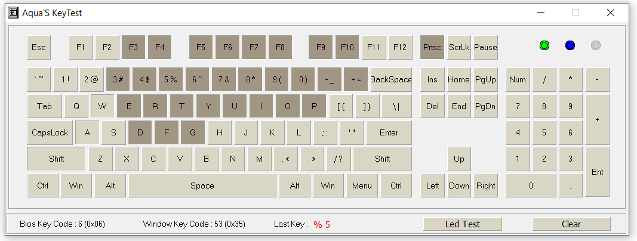Click the Space bar key

coord(202,186)
